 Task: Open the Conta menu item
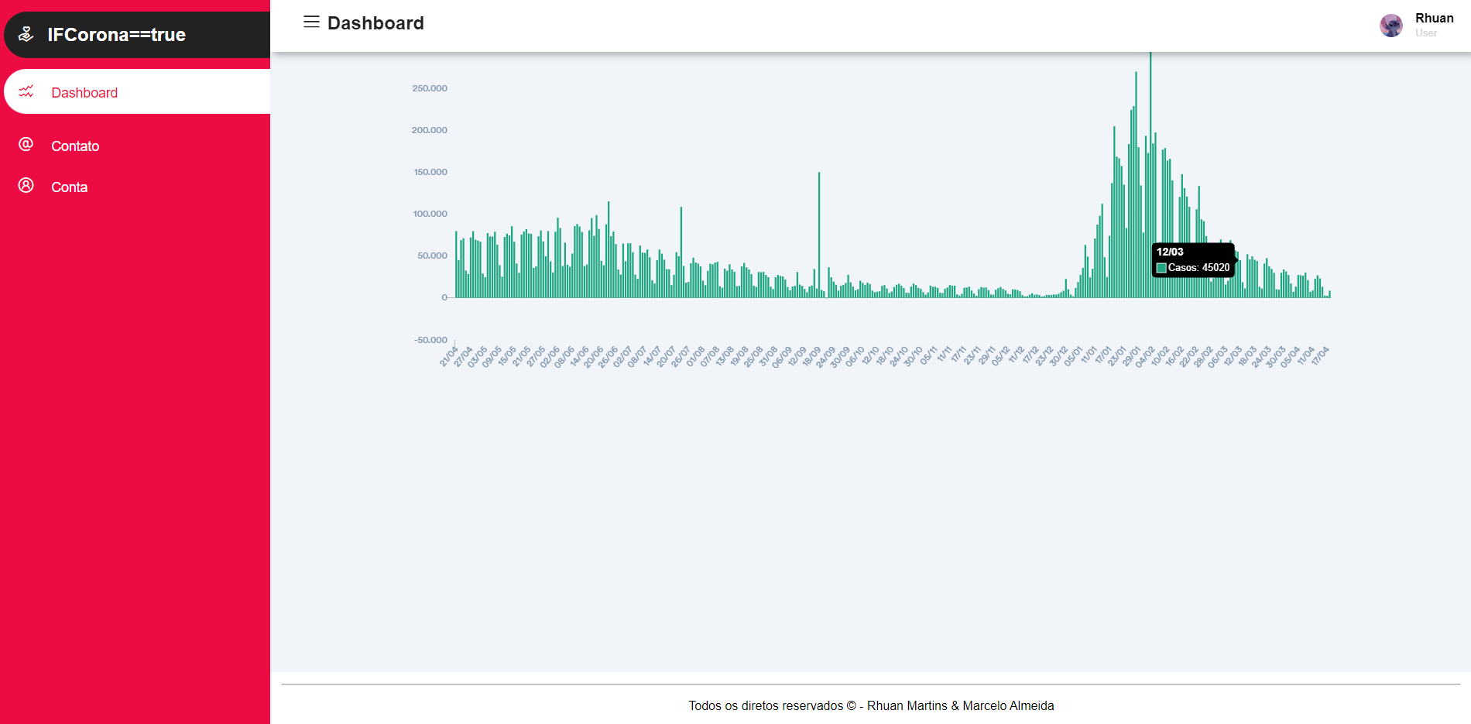pyautogui.click(x=69, y=187)
